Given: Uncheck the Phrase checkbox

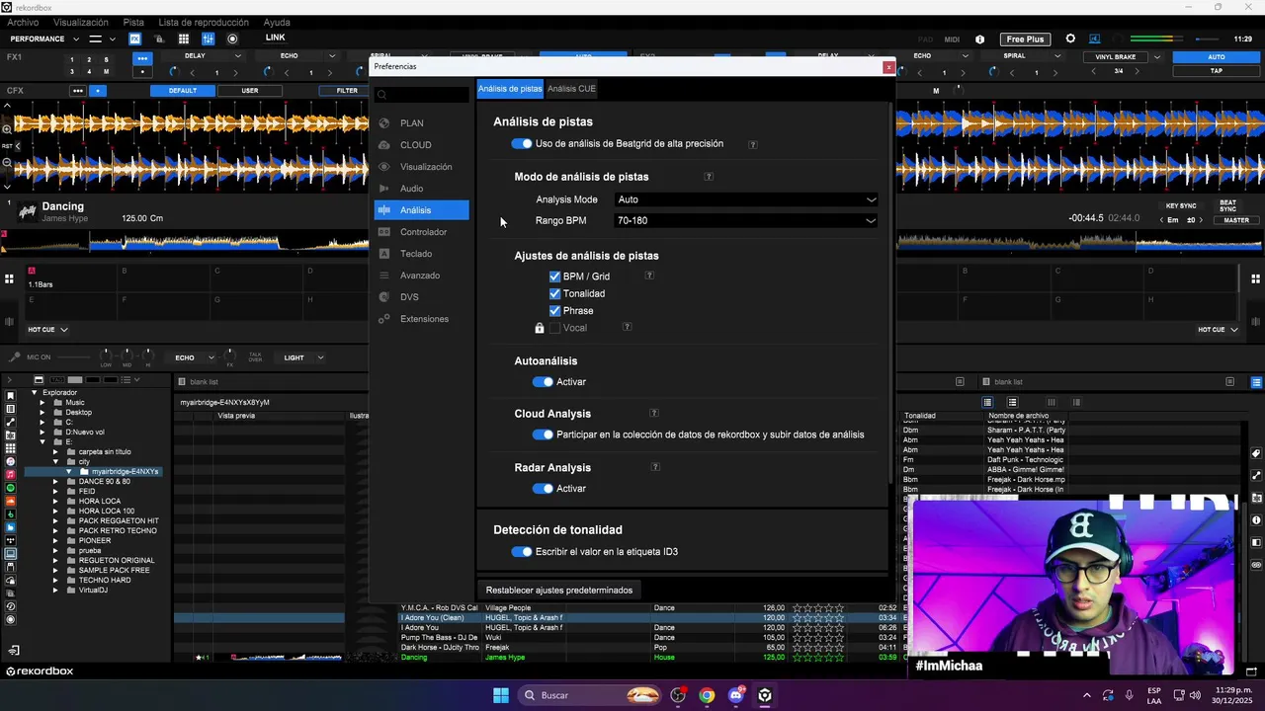Looking at the screenshot, I should point(554,310).
